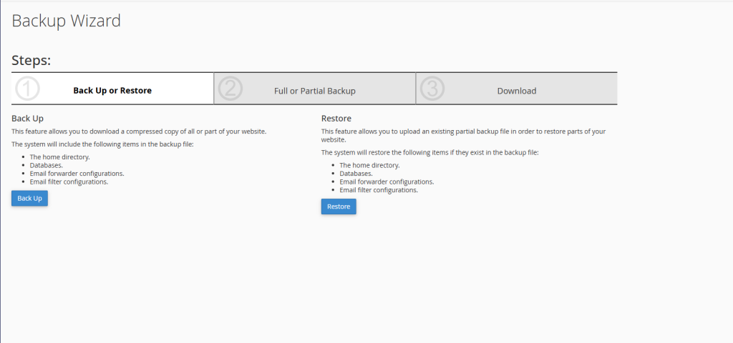Screen dimensions: 733x343
Task: Click the step 3 circle number icon
Action: click(x=432, y=89)
